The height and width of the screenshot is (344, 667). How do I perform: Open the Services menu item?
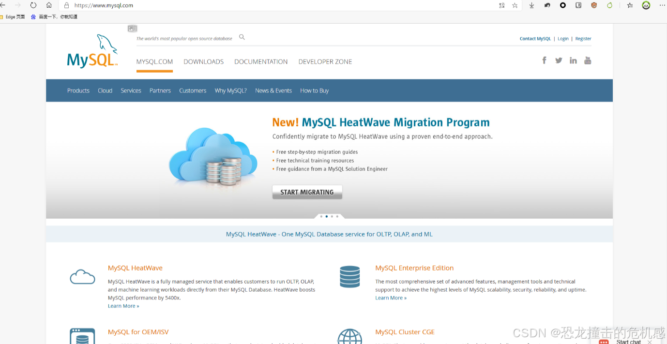coord(131,90)
